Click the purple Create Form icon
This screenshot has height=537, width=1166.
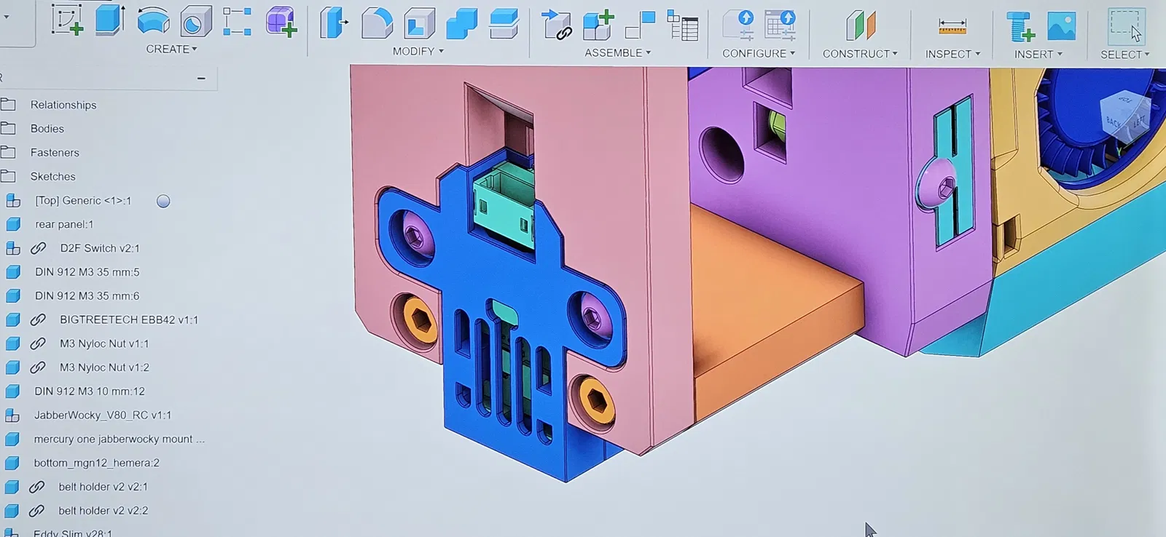click(281, 22)
